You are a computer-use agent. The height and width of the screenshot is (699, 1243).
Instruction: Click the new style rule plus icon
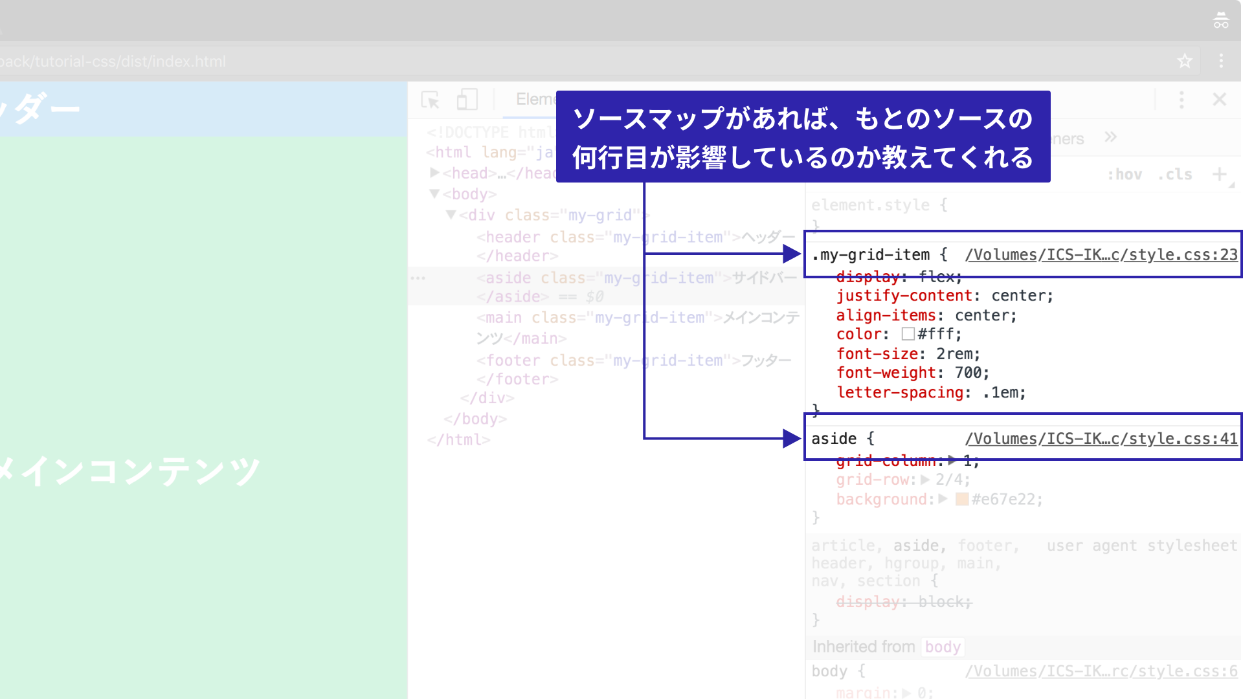[x=1219, y=174]
